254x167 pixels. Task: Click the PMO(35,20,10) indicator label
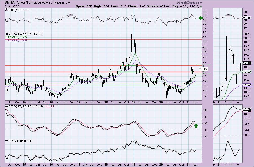[21, 107]
